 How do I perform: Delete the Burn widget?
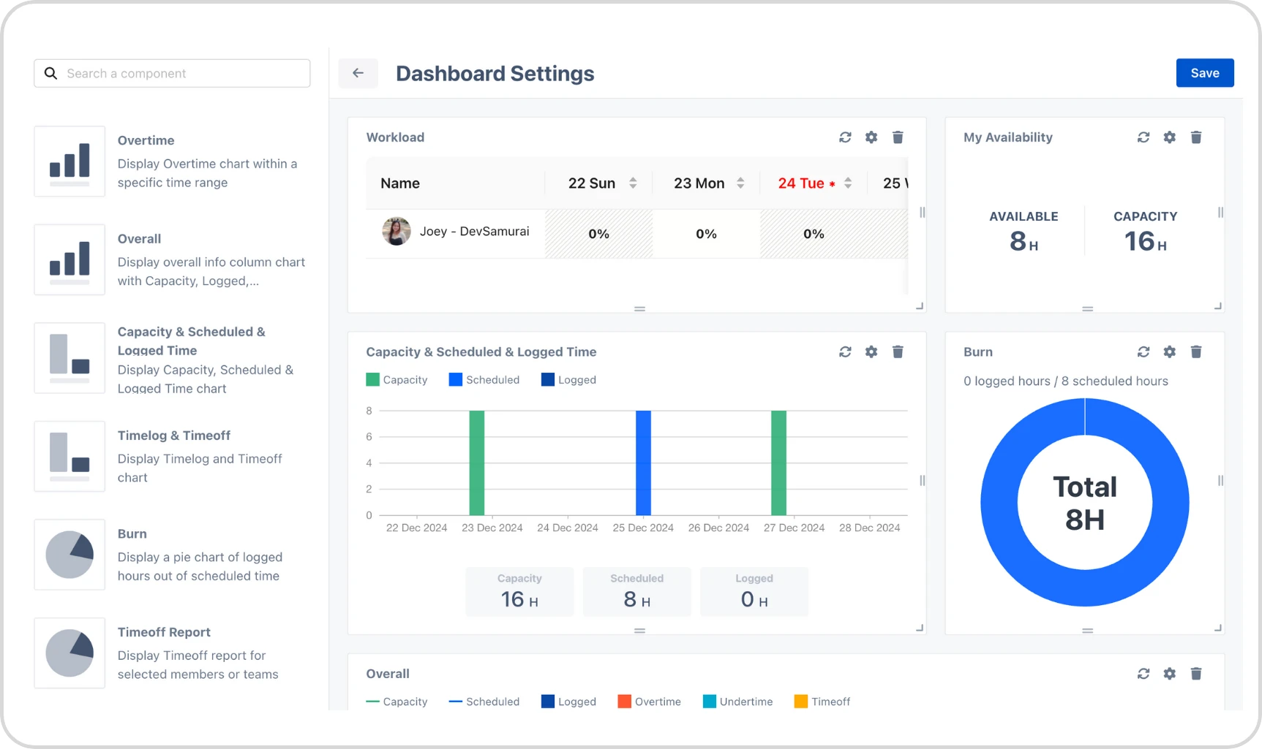click(1197, 351)
